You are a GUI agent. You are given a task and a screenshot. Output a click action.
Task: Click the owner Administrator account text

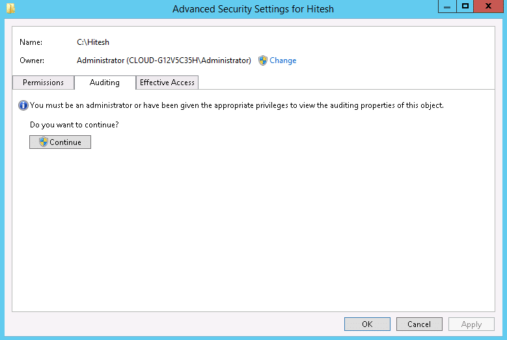point(163,60)
